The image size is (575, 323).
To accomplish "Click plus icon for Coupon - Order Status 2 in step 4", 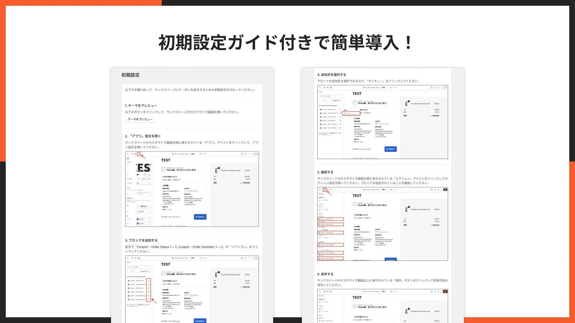I will (x=340, y=109).
